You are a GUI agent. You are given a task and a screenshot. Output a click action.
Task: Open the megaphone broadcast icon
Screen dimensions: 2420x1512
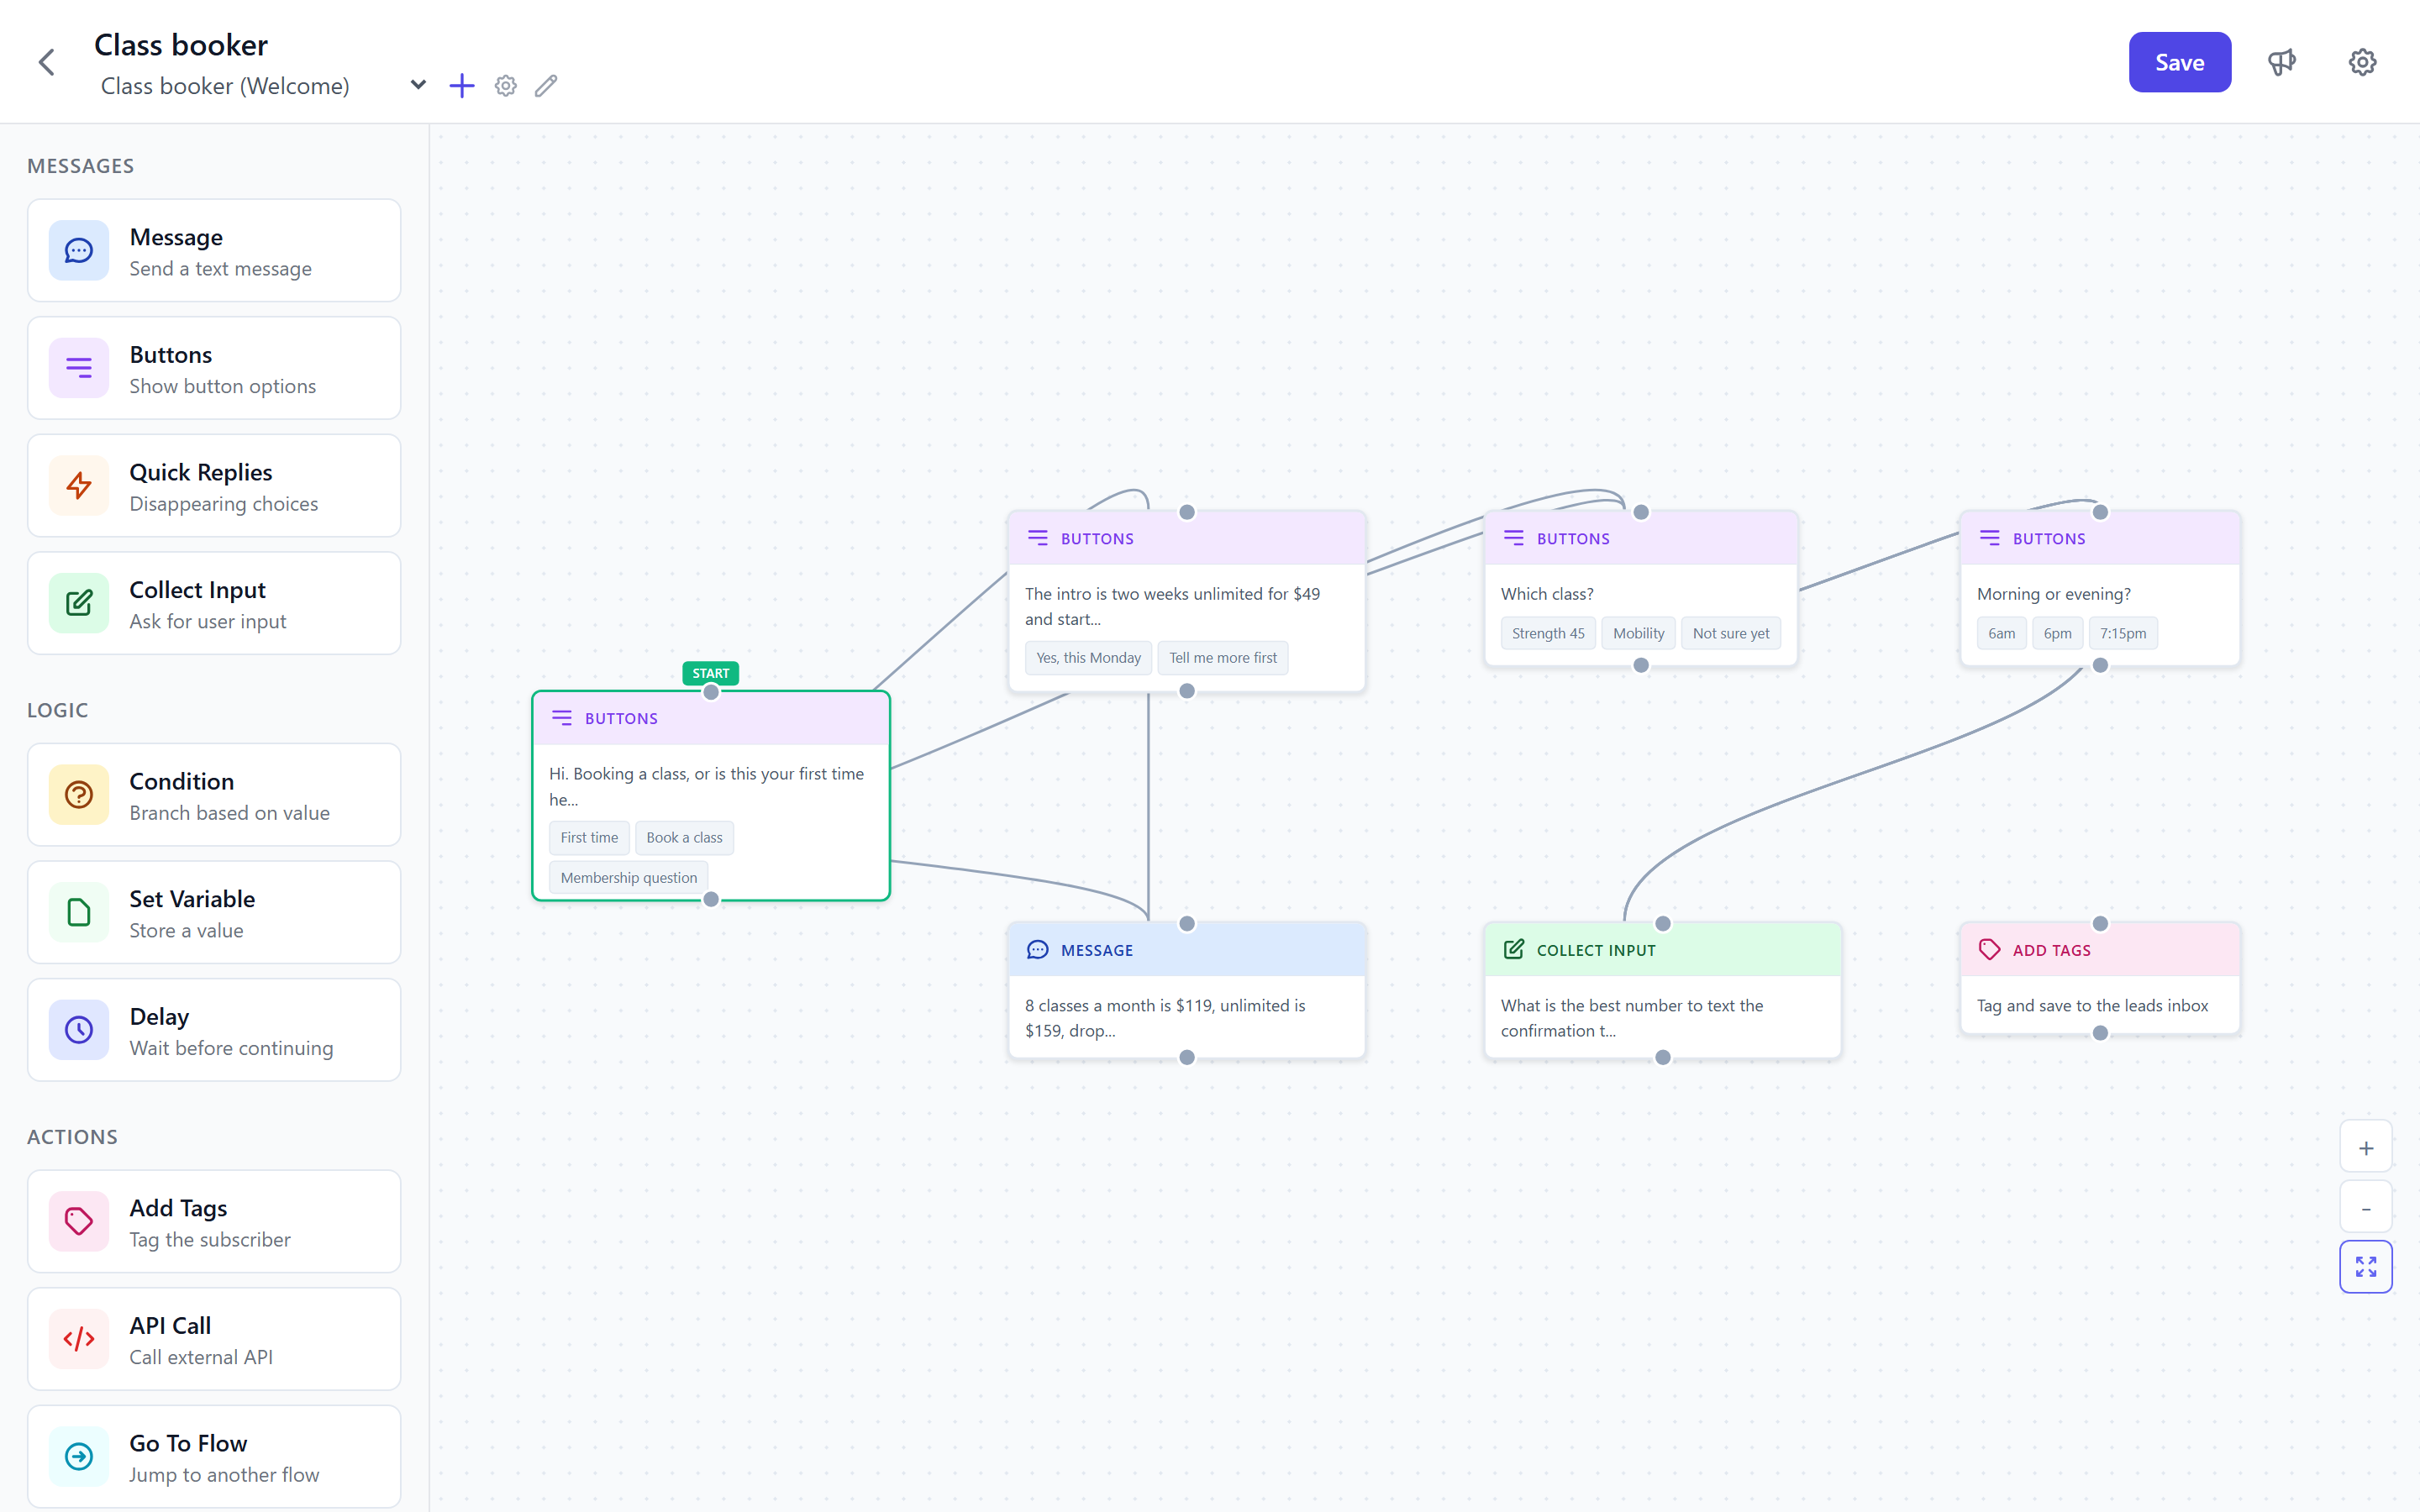(2281, 62)
